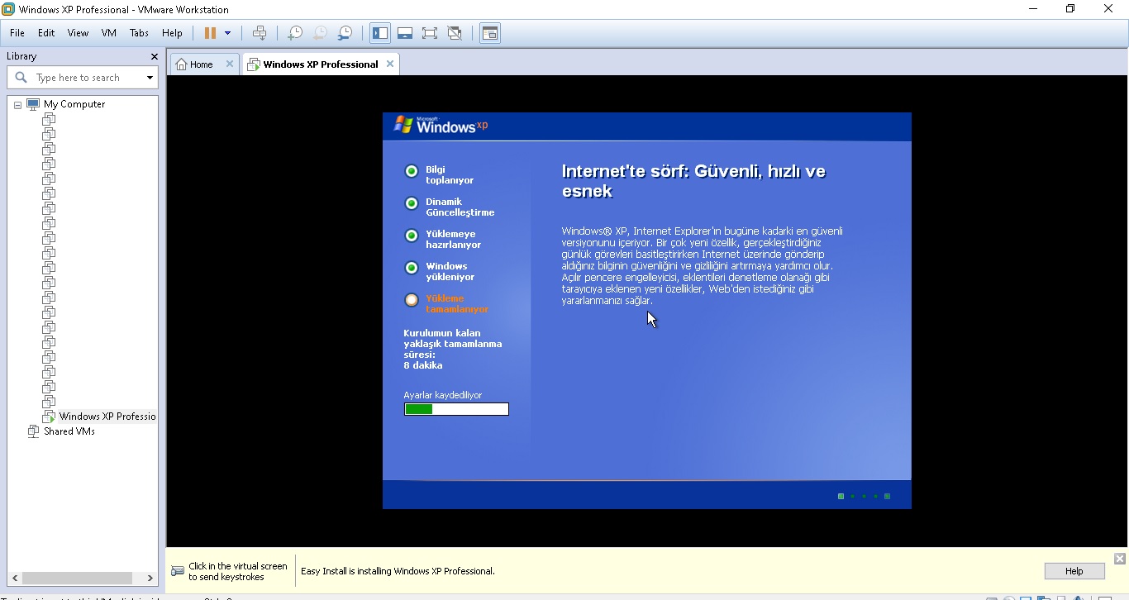Dismiss the Easy Install message bar

point(1120,559)
